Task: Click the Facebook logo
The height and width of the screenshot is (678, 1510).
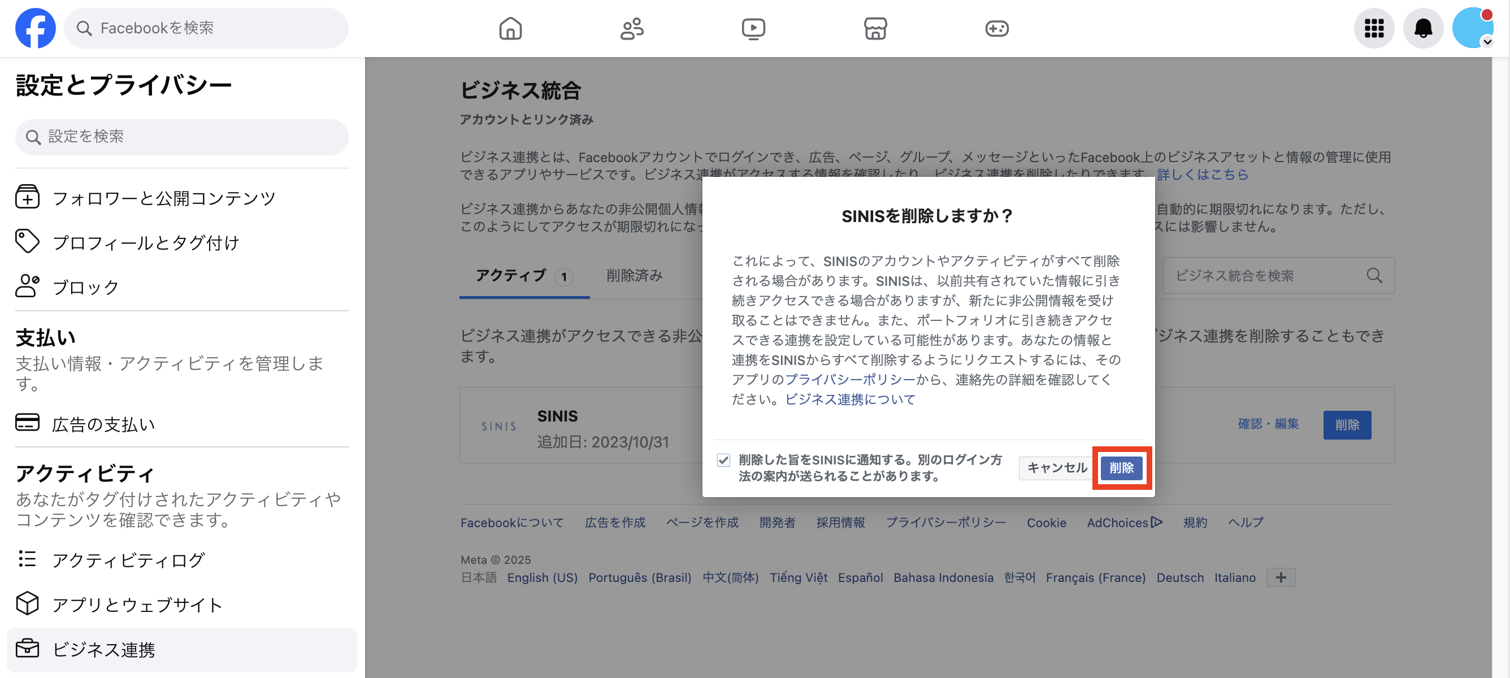Action: pyautogui.click(x=35, y=28)
